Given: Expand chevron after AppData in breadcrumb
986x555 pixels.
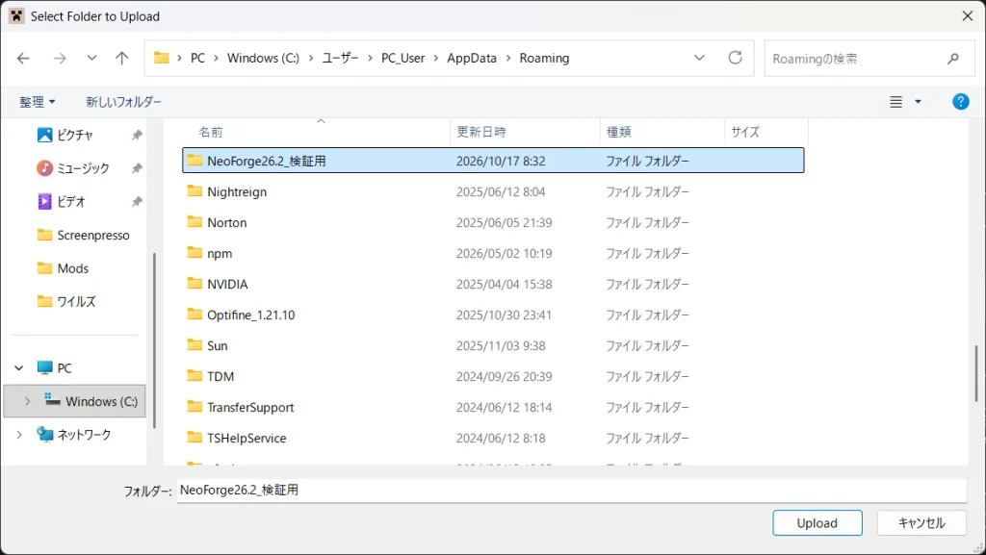Looking at the screenshot, I should [x=508, y=58].
